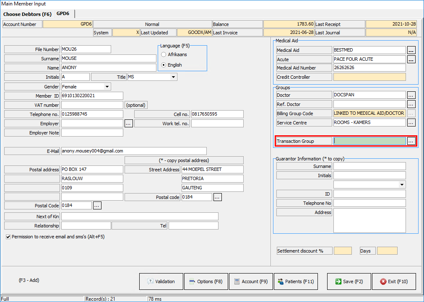Click the Doctor lookup ellipsis button
424x302 pixels.
(411, 95)
